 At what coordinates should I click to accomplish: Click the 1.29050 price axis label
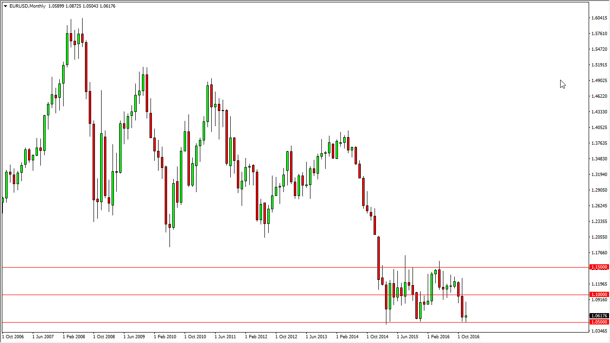coord(599,190)
